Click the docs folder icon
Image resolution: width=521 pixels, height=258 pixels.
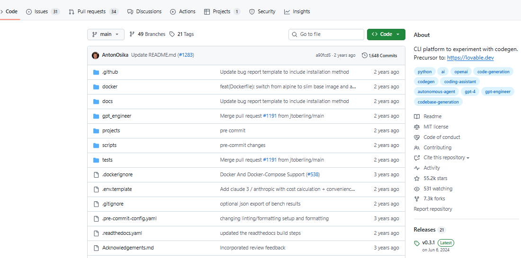[96, 101]
